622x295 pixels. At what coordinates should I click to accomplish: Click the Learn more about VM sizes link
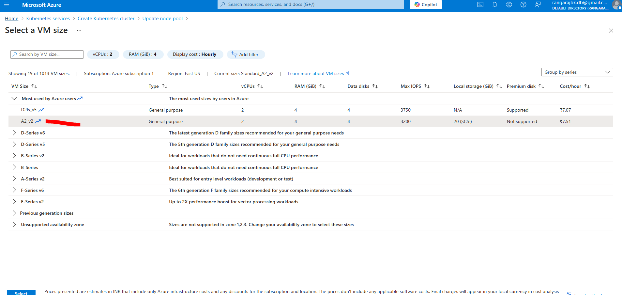[x=316, y=73]
